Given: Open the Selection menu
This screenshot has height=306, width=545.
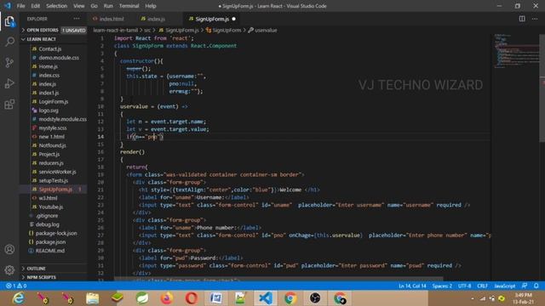Looking at the screenshot, I should (x=57, y=6).
